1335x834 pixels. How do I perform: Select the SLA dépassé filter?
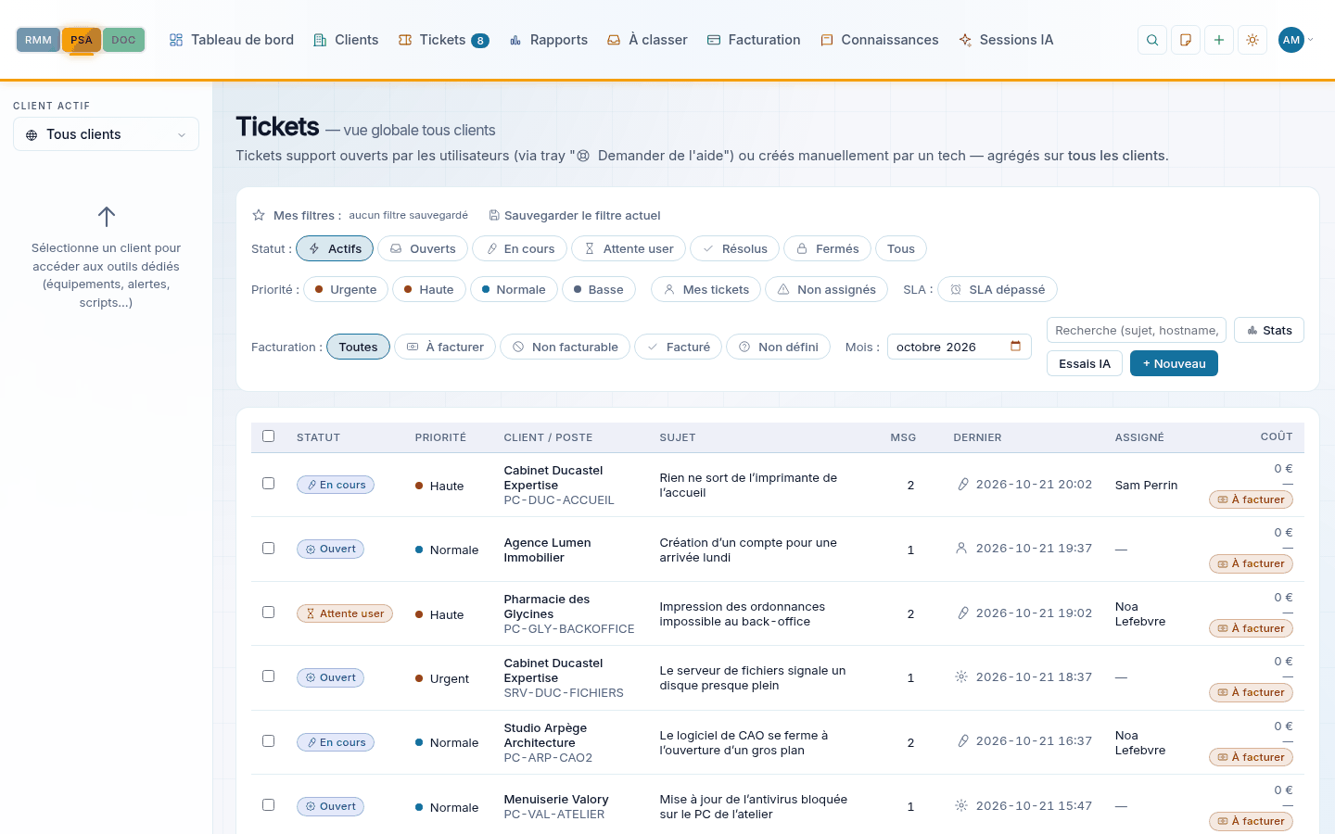pyautogui.click(x=998, y=289)
